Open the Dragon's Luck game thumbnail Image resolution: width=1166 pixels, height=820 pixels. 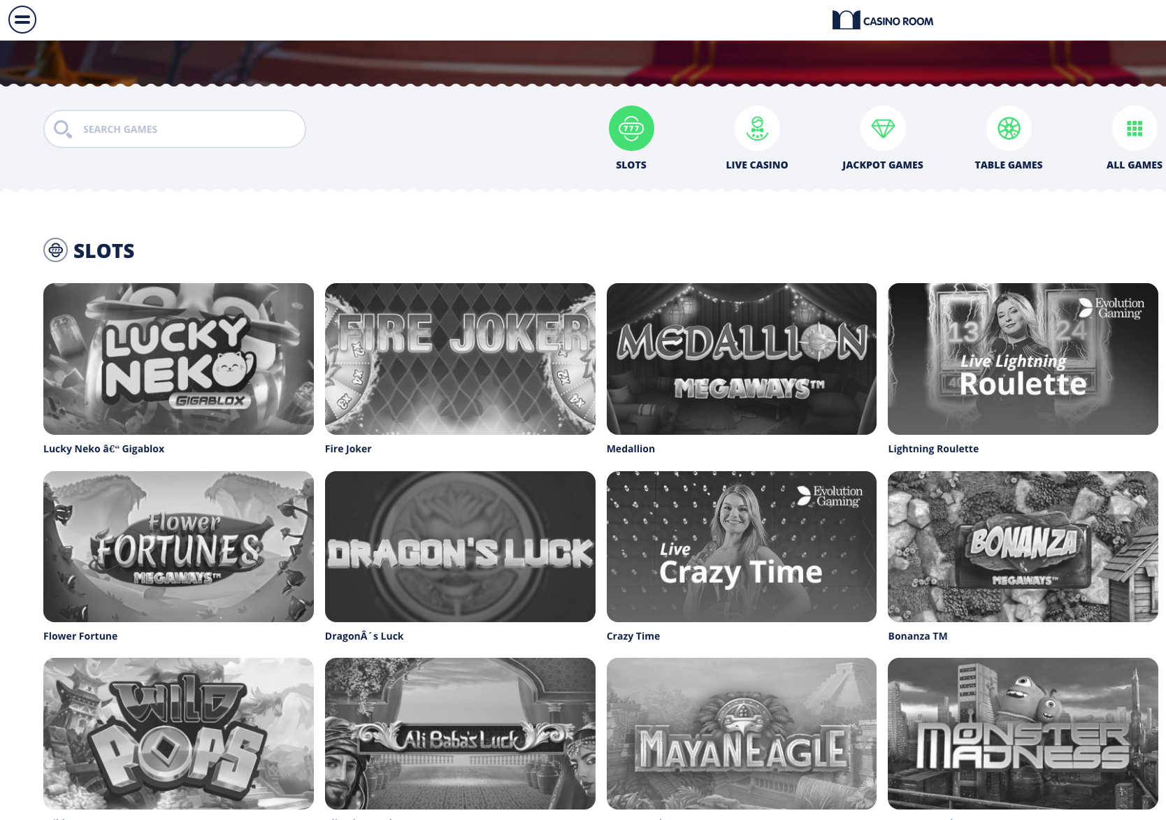[x=460, y=547]
